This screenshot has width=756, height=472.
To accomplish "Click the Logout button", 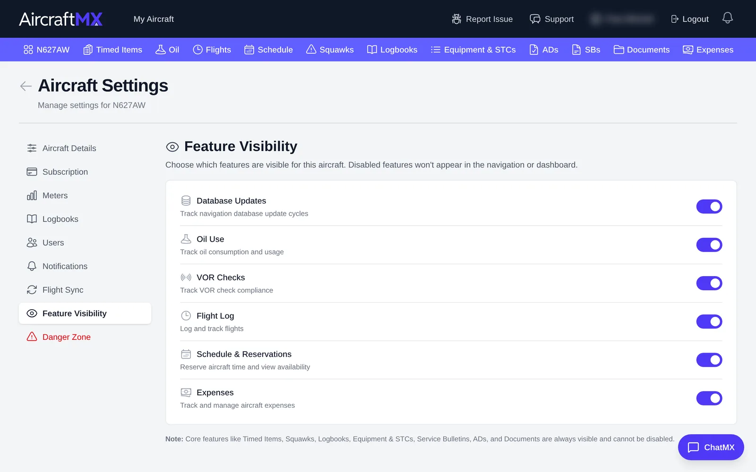I will coord(690,19).
